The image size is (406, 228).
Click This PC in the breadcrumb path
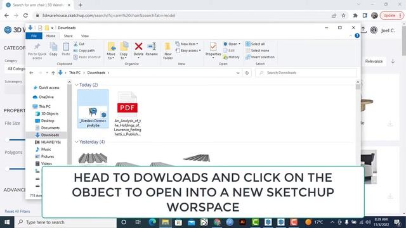pyautogui.click(x=75, y=73)
